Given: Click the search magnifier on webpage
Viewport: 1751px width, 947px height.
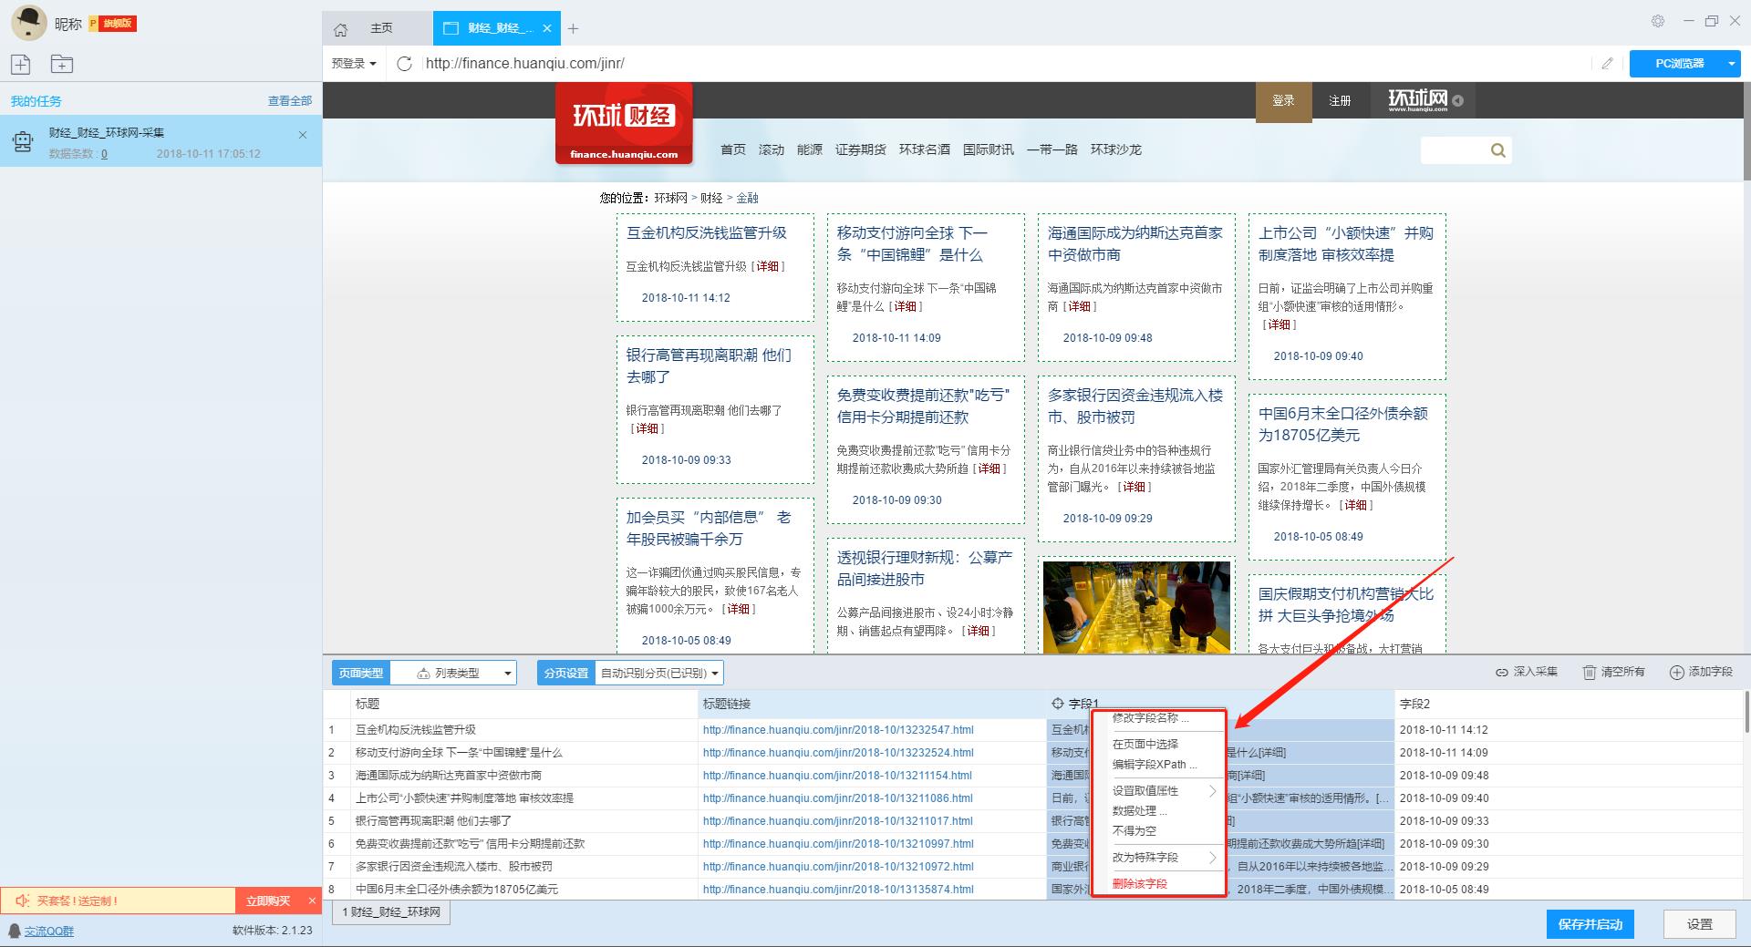Looking at the screenshot, I should pos(1497,150).
